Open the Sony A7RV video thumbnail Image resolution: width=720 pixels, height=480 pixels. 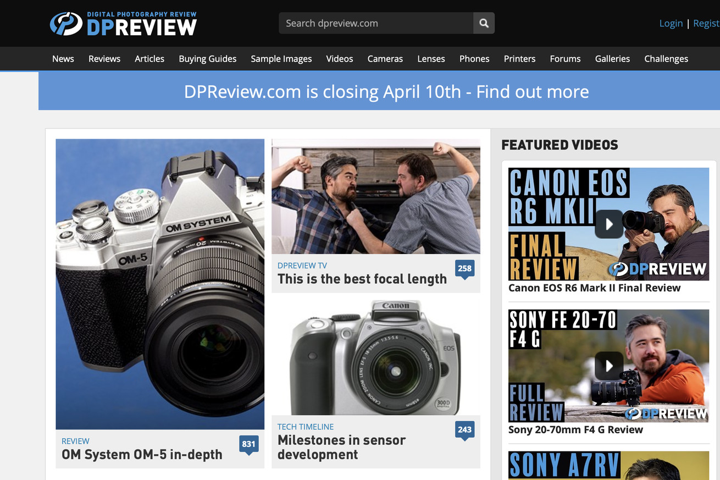608,465
